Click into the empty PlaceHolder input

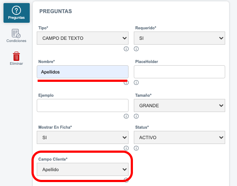(179, 72)
